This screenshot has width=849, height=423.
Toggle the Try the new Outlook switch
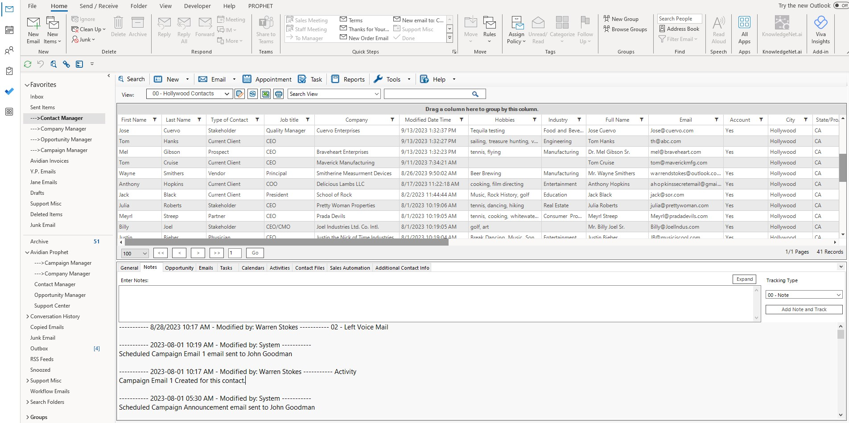pos(841,6)
